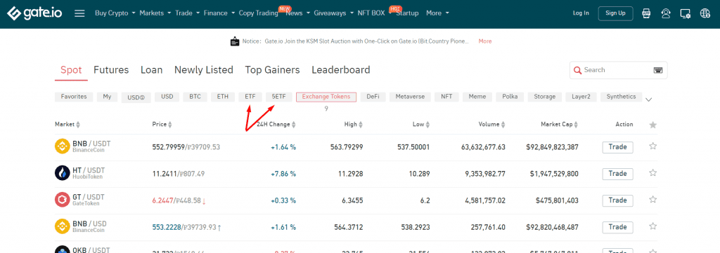Viewport: 720px width, 253px height.
Task: Favorite the BNB / USDT row star
Action: click(x=653, y=146)
